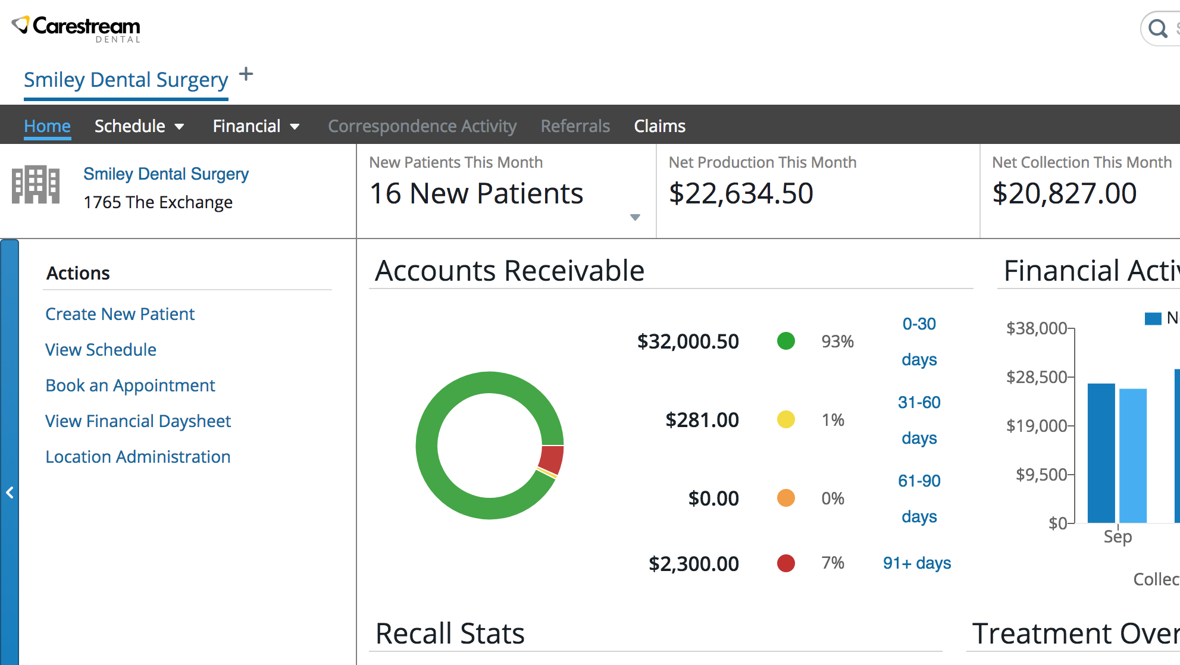Click the Recall Stats heading
This screenshot has width=1180, height=665.
click(450, 633)
